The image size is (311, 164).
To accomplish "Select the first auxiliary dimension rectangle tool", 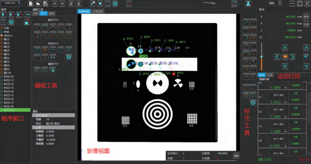I will [37, 70].
